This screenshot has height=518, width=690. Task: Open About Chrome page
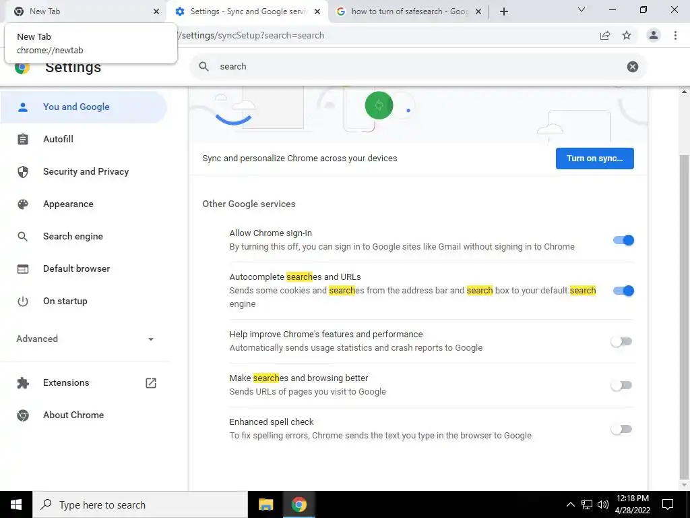(84, 415)
